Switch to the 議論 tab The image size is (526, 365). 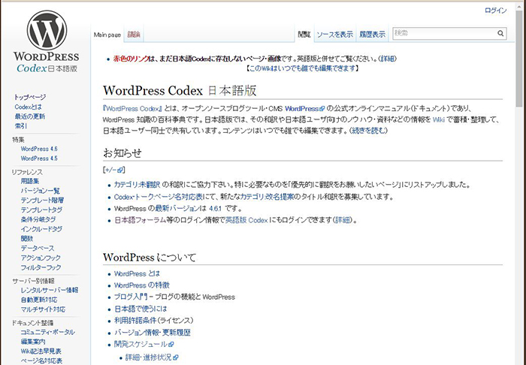point(134,35)
